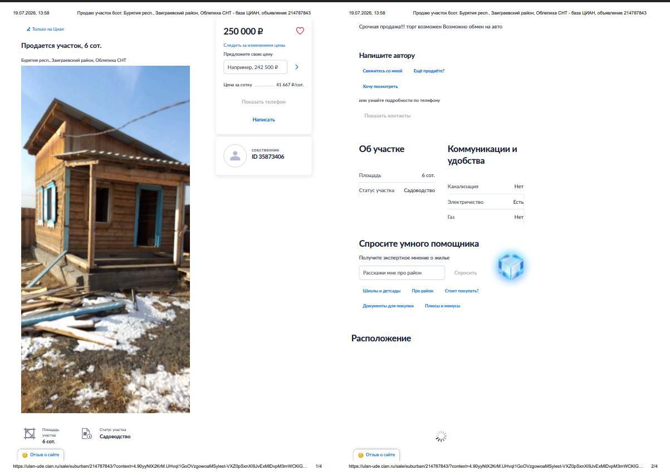This screenshot has width=670, height=475.
Task: Choose Документы для покупки suggestion
Action: [388, 306]
